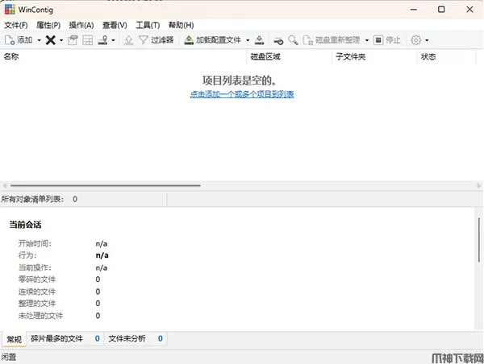Open the 文件(F) menu

click(x=16, y=25)
